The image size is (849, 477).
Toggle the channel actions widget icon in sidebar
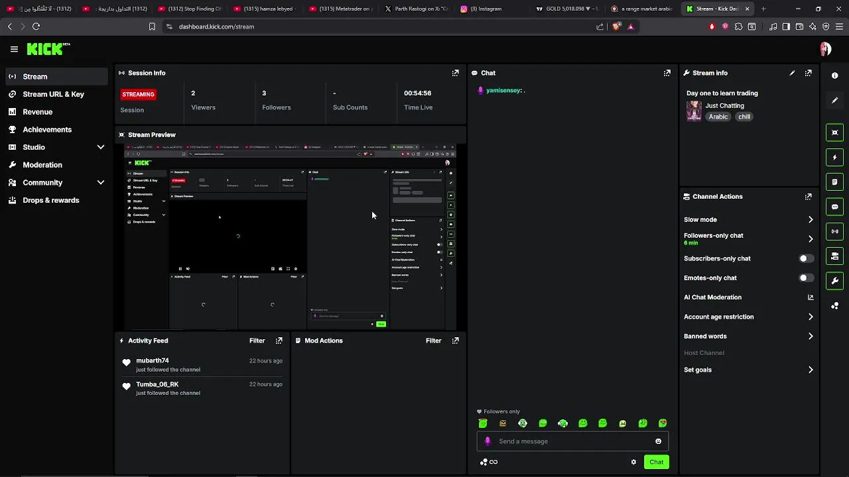click(x=834, y=256)
